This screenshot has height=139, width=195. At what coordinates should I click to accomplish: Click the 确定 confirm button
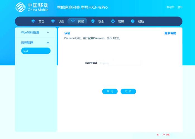point(110,91)
